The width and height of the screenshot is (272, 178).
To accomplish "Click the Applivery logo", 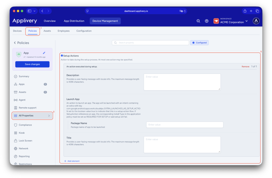I will point(24,21).
